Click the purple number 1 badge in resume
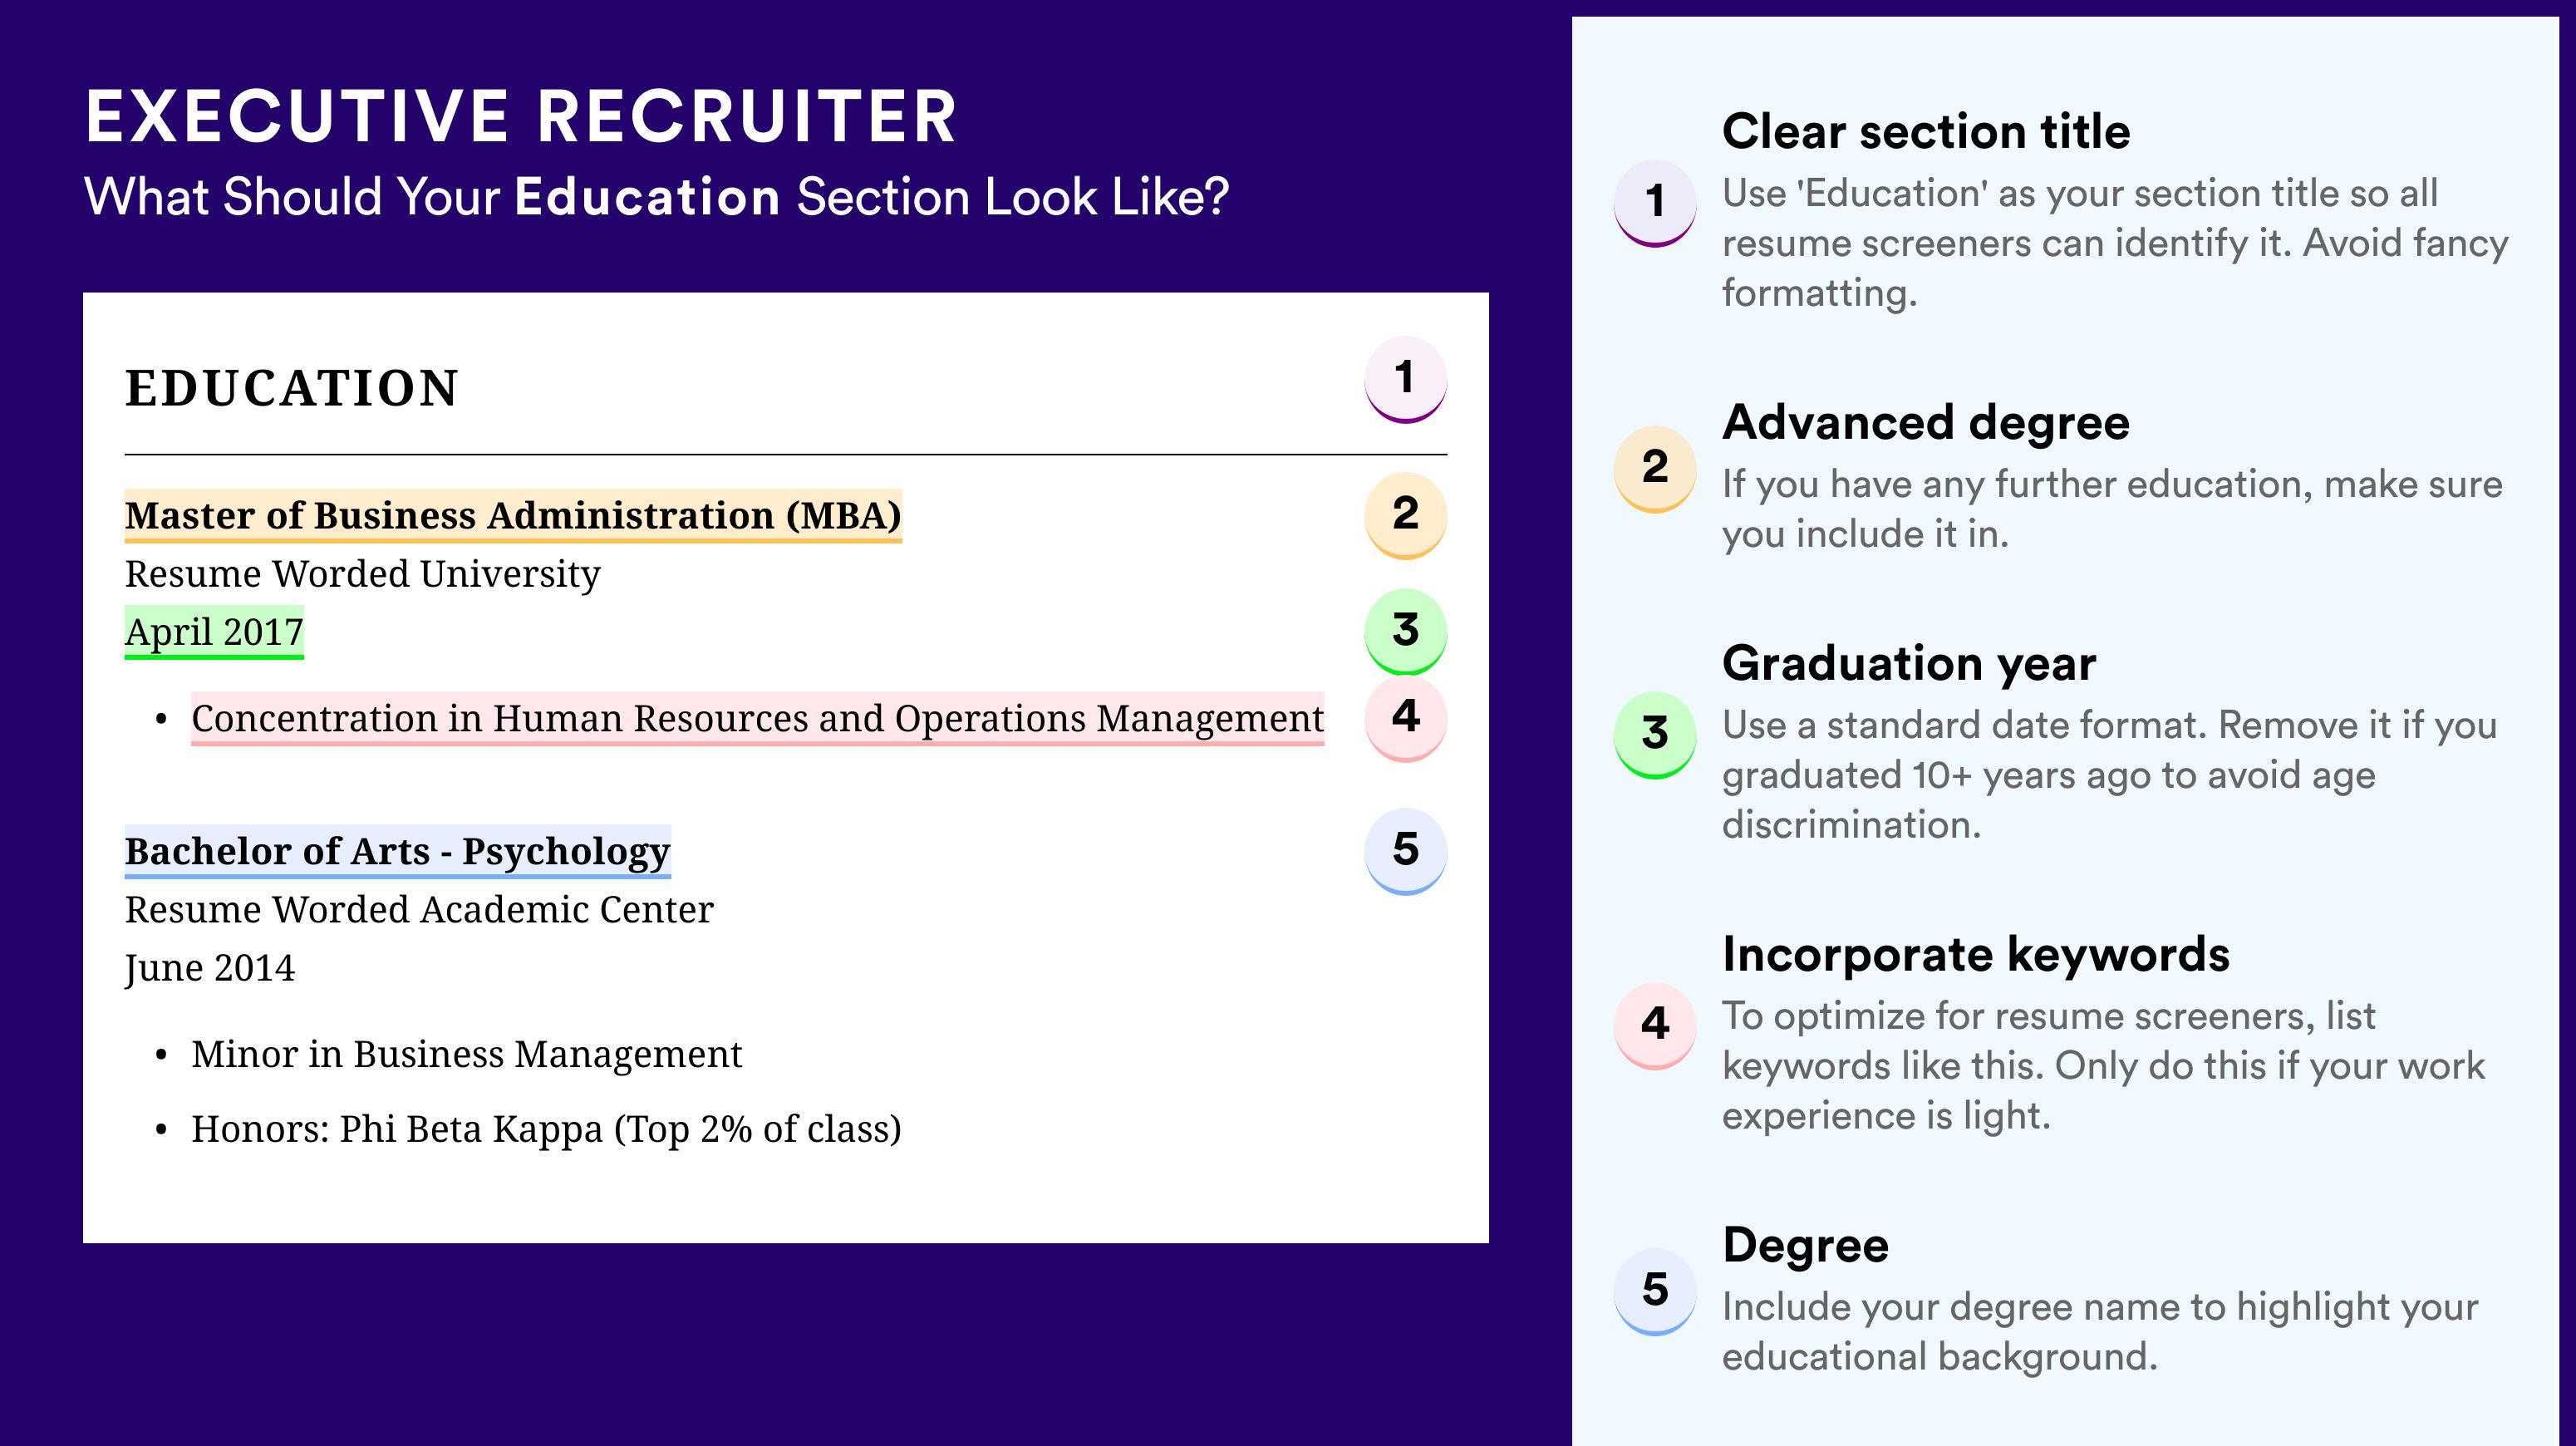The height and width of the screenshot is (1446, 2576). pyautogui.click(x=1405, y=379)
